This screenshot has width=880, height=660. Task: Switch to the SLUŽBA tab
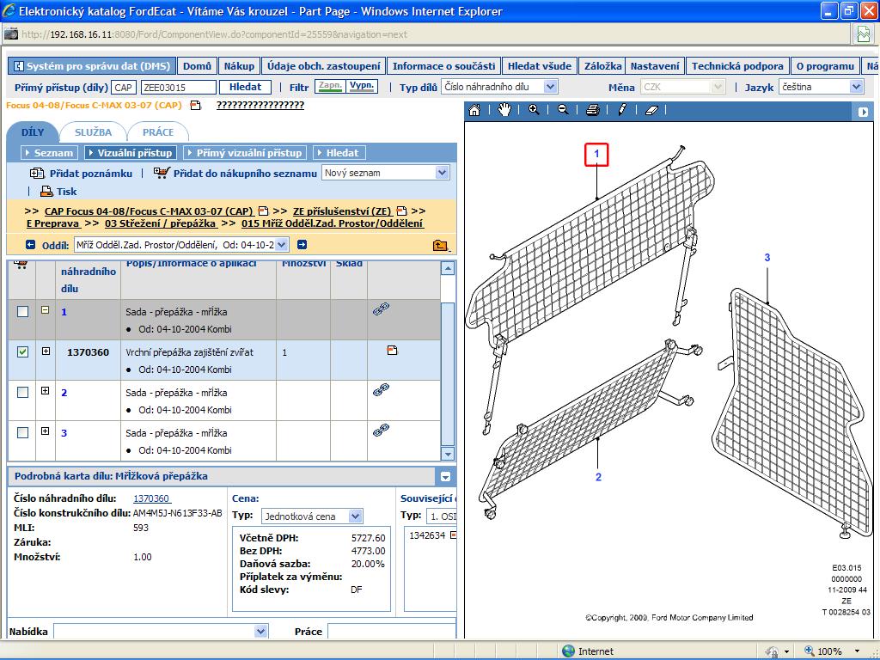93,132
